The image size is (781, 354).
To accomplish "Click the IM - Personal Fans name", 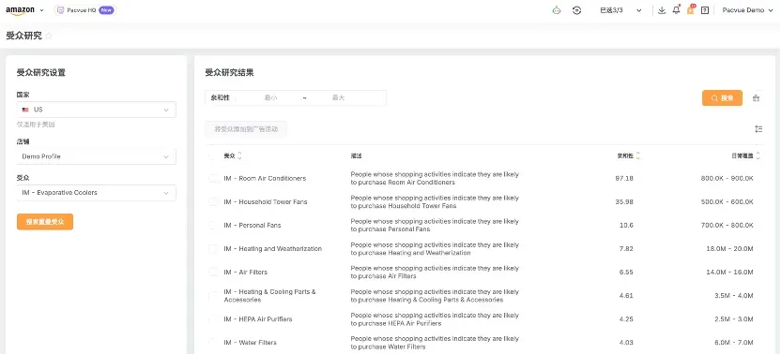I will [252, 225].
